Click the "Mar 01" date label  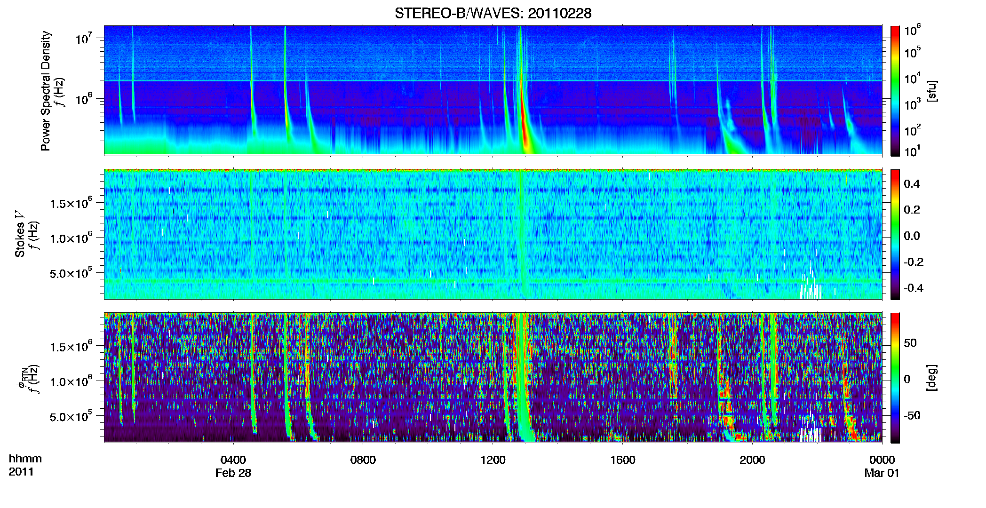(882, 473)
